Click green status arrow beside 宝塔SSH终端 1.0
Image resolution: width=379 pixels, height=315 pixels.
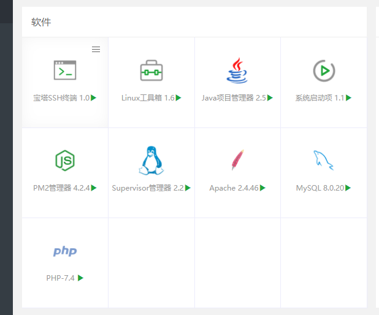click(x=94, y=98)
